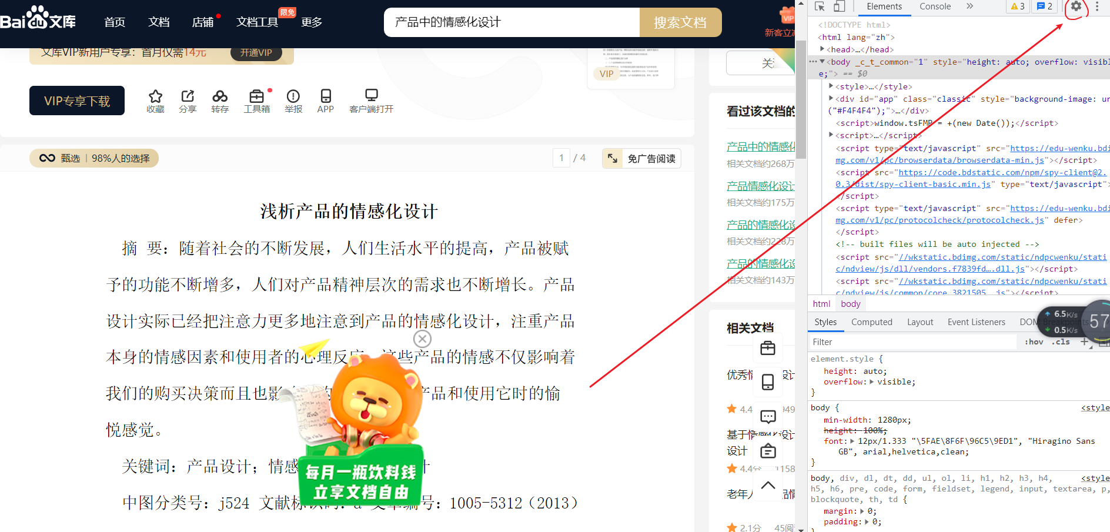Image resolution: width=1110 pixels, height=532 pixels.
Task: Open the 店铺 navigation item
Action: 203,22
